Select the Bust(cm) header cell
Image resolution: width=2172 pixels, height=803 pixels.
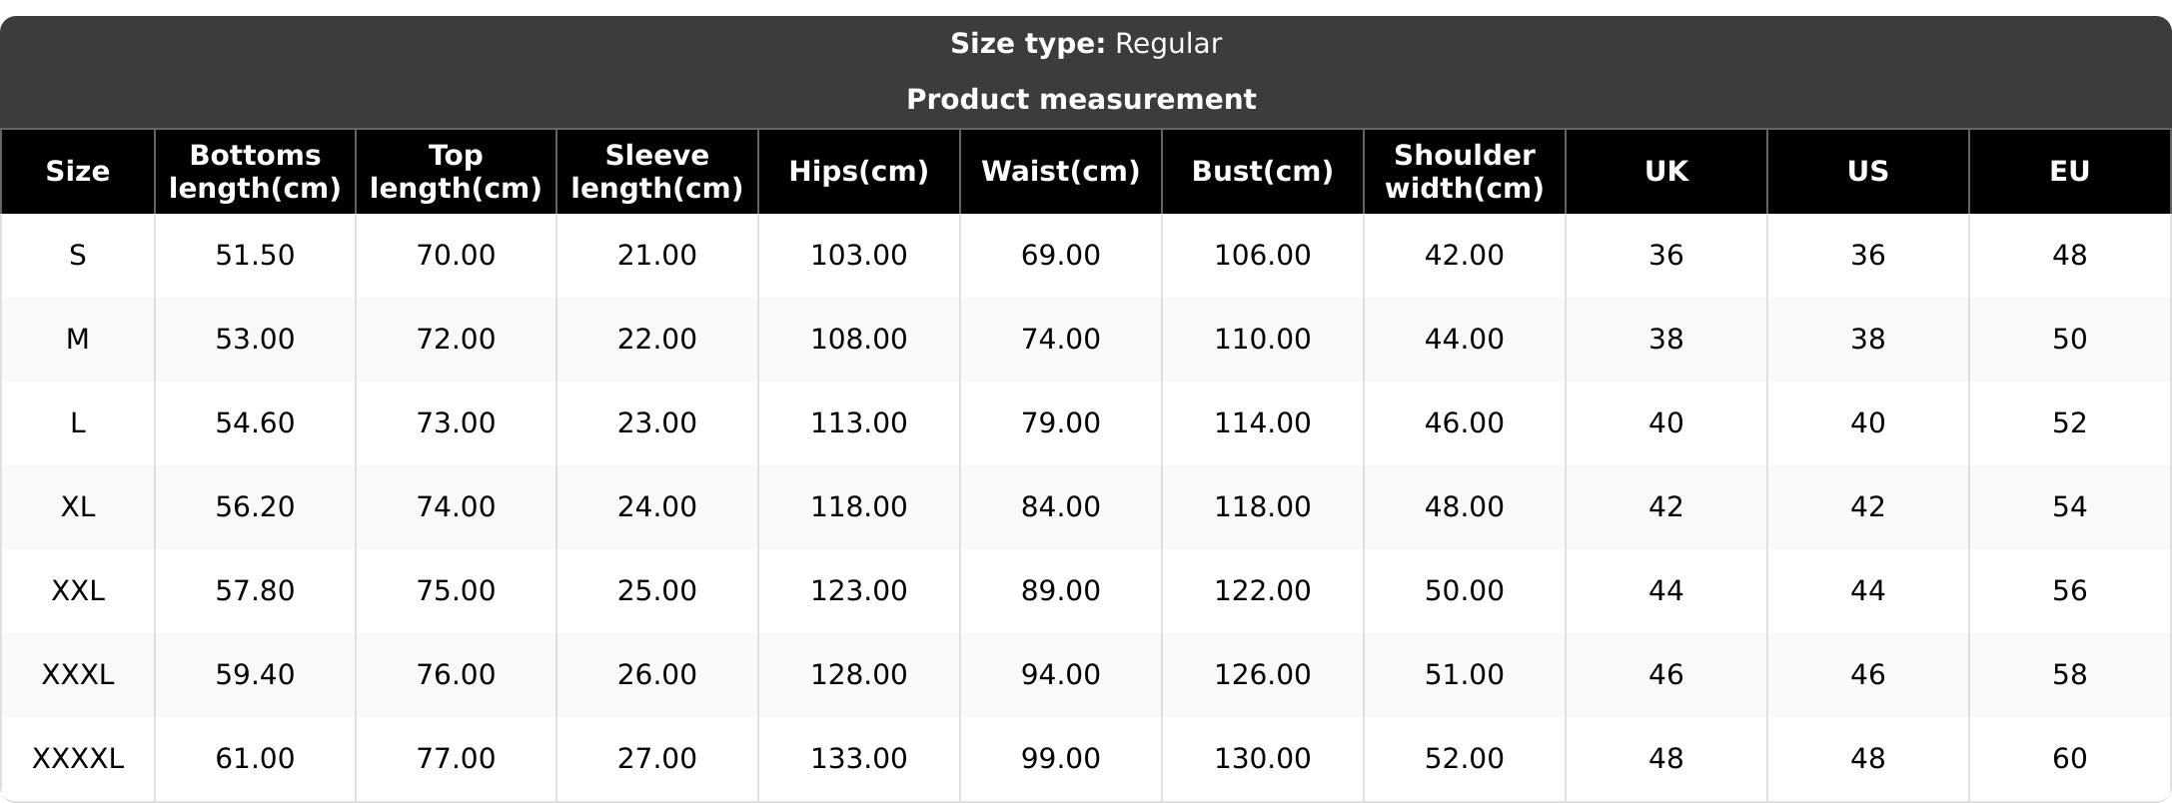(1262, 172)
